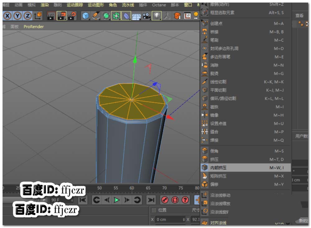The width and height of the screenshot is (311, 228).
Task: Toggle the Y axis lock
Action: [x=17, y=16]
